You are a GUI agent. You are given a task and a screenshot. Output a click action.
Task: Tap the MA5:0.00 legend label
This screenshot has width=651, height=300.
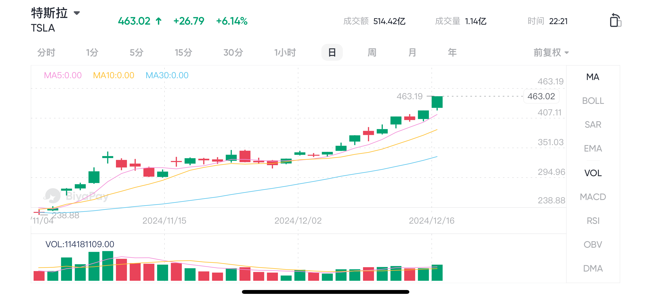click(x=63, y=75)
